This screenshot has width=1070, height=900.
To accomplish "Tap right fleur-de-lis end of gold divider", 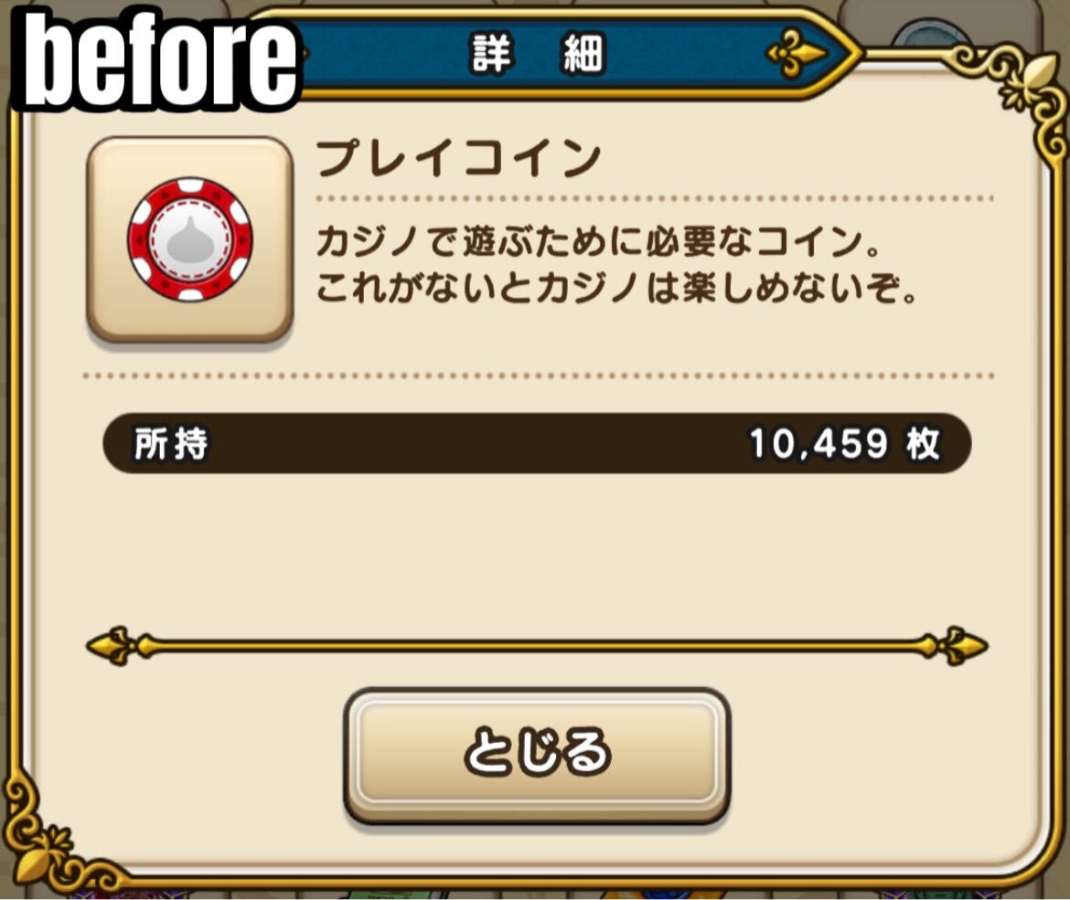I will coord(954,645).
